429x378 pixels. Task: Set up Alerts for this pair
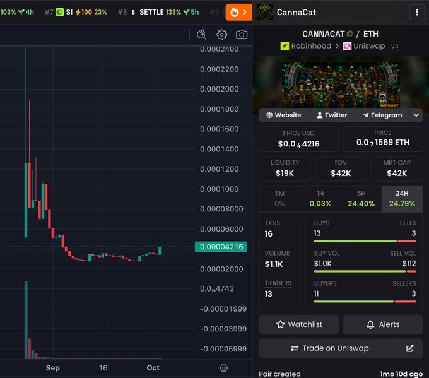[383, 324]
